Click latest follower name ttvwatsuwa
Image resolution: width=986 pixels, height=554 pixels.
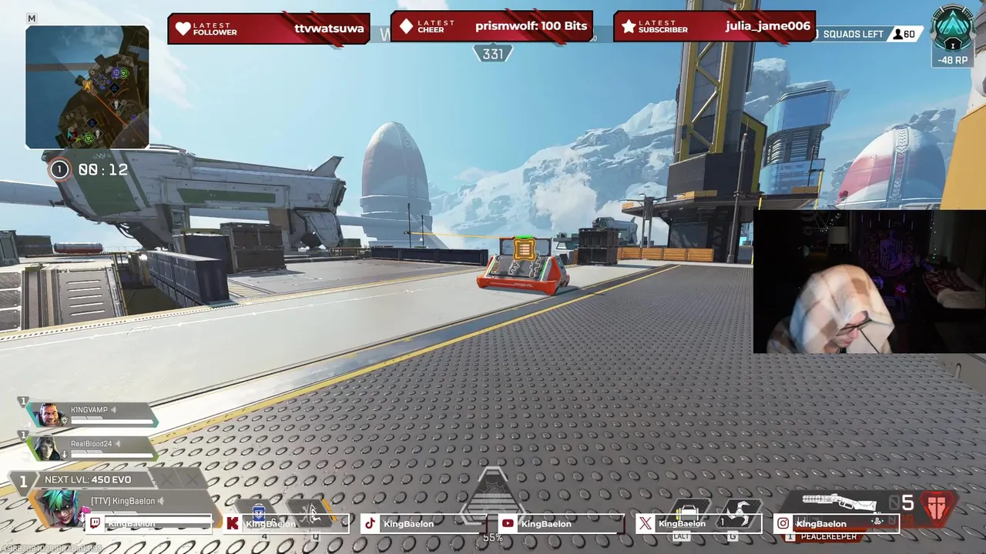[329, 28]
